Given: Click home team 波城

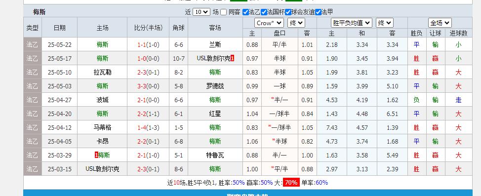Looking at the screenshot, I should click(x=102, y=100).
